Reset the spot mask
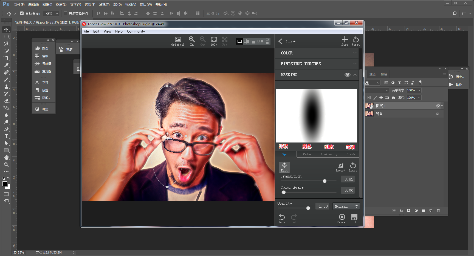 [x=353, y=167]
